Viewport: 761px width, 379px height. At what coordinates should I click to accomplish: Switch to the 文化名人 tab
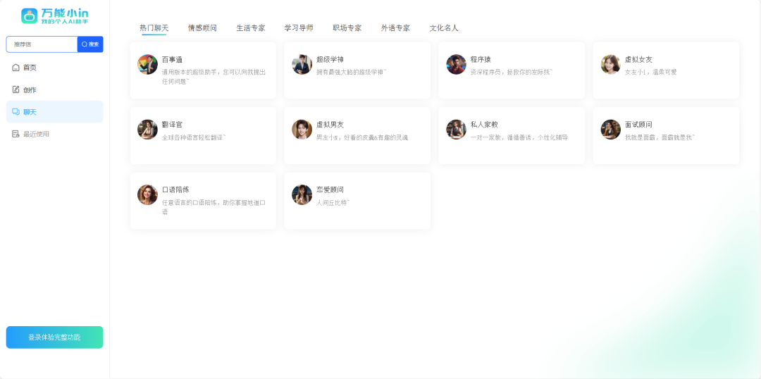tap(444, 28)
